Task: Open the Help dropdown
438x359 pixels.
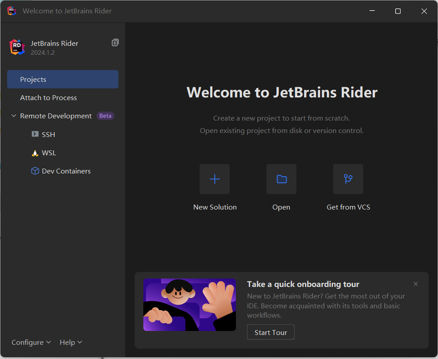Action: pyautogui.click(x=71, y=342)
